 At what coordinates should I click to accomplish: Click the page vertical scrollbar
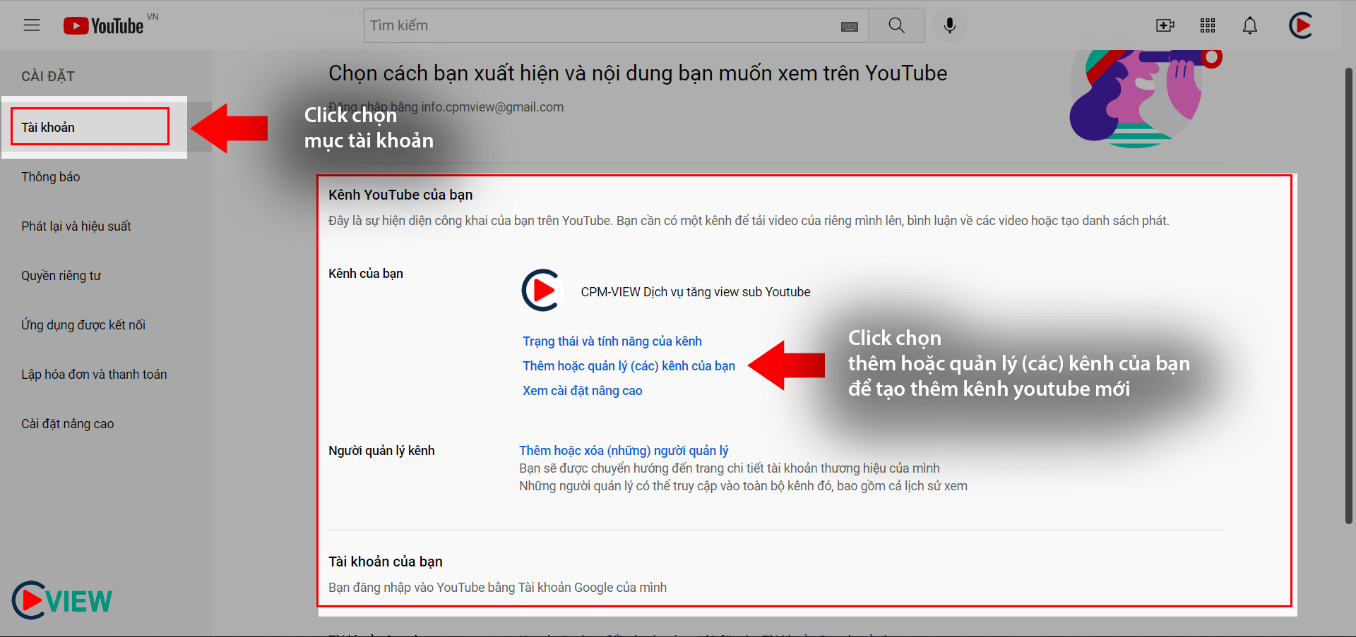(x=1348, y=296)
